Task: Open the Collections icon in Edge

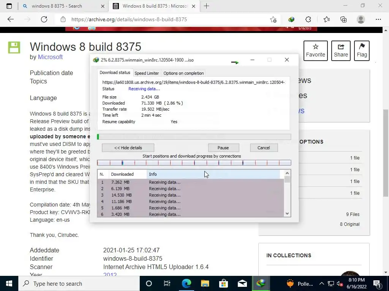Action: click(343, 19)
